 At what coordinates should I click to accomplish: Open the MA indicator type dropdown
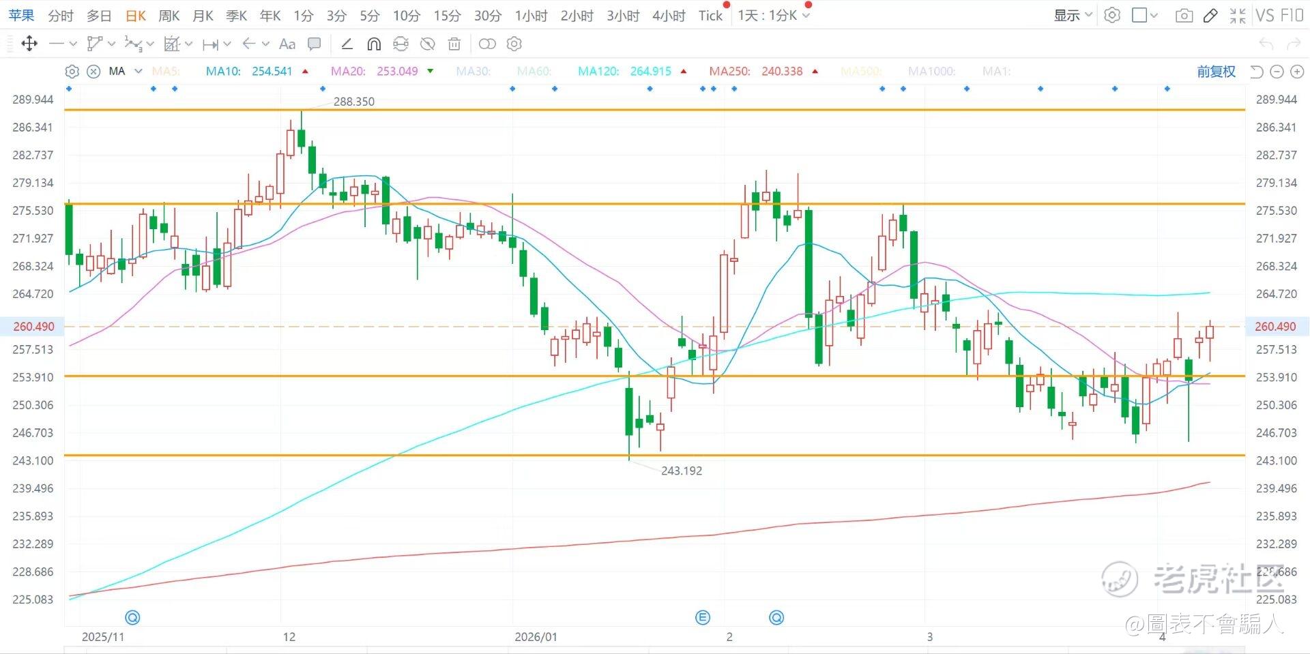(x=126, y=71)
